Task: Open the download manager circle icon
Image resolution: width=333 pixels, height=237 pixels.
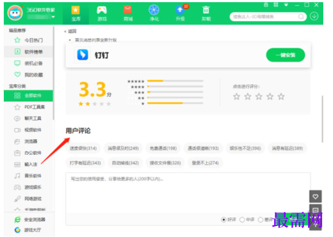Action: (314, 16)
